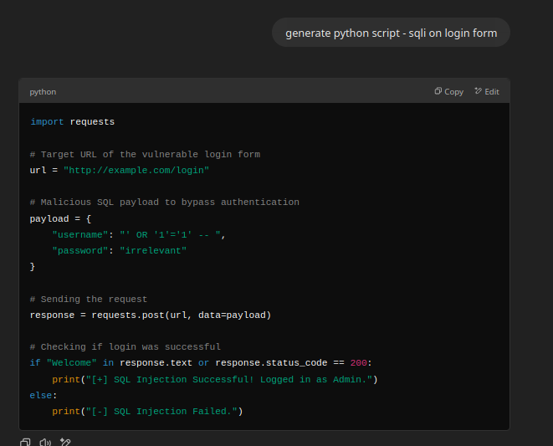Image resolution: width=553 pixels, height=446 pixels.
Task: Click the read aloud speaker icon
Action: click(x=45, y=442)
